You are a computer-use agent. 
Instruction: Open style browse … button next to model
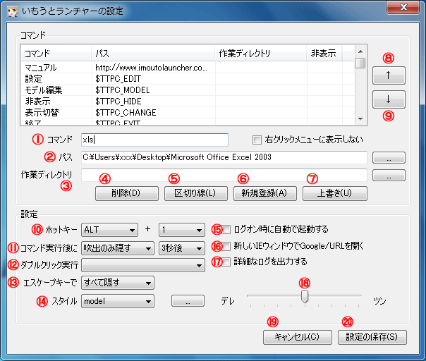[x=188, y=301]
